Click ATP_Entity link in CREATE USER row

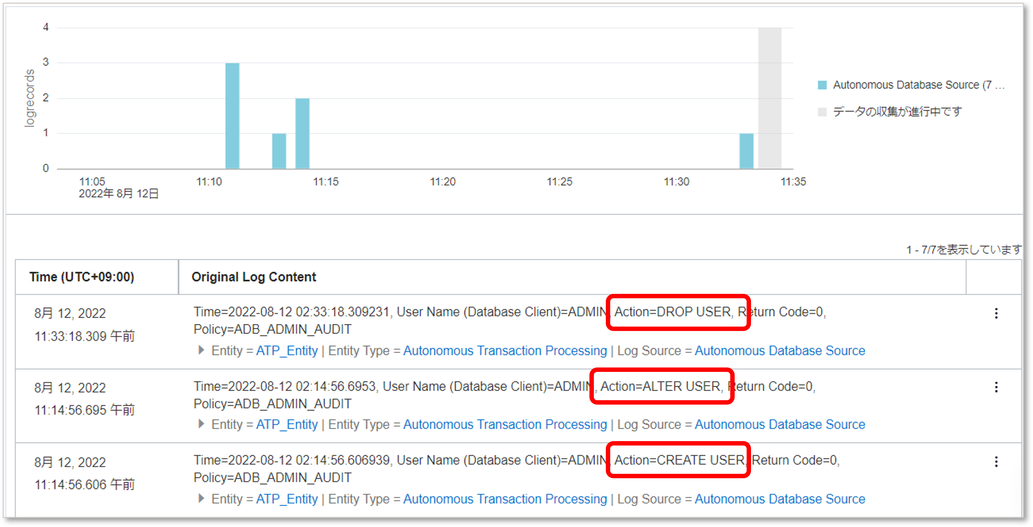(287, 499)
